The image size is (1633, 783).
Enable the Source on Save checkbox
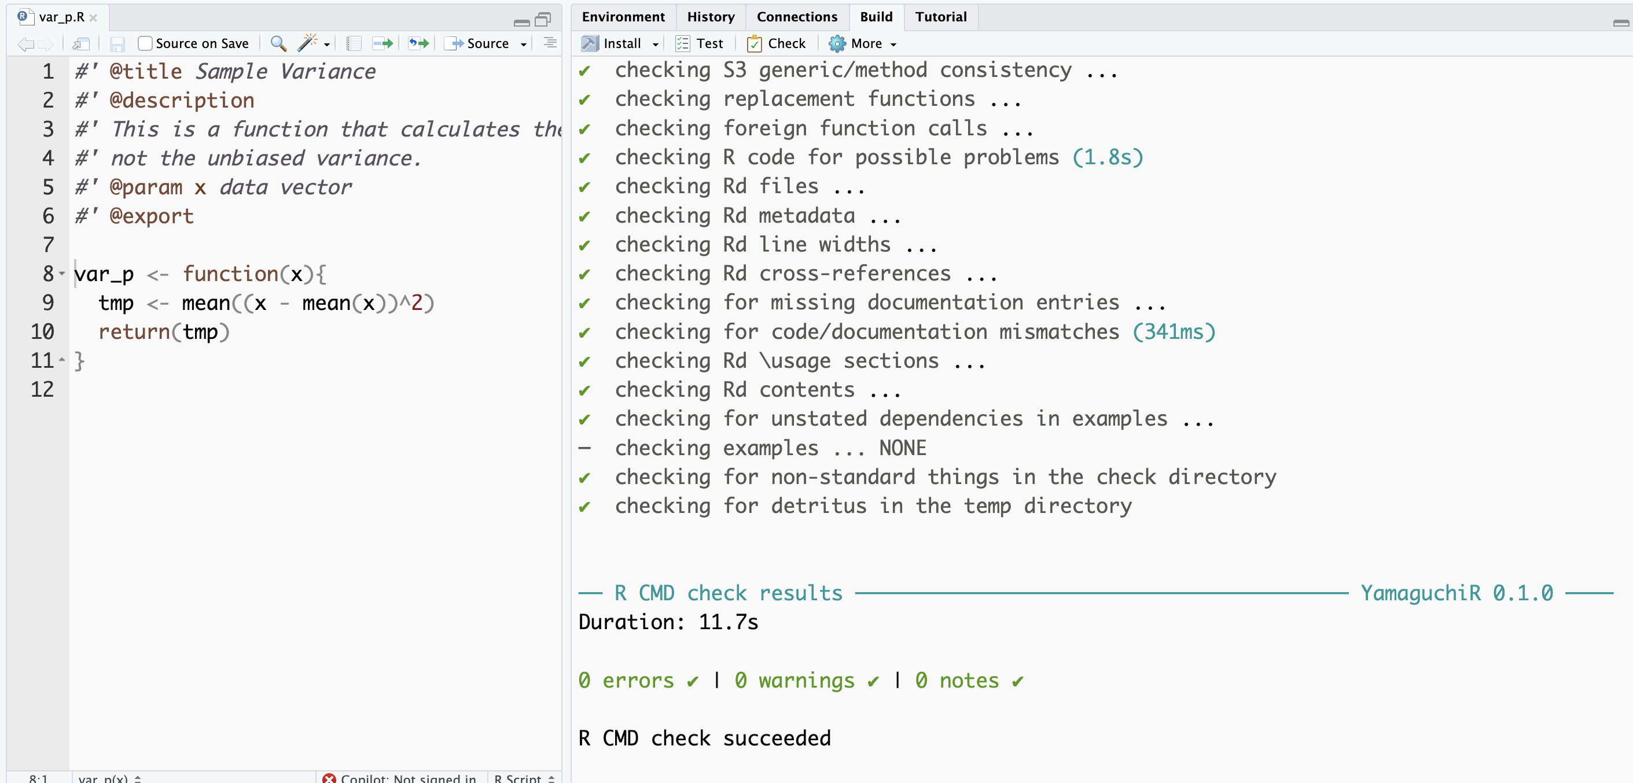point(145,43)
